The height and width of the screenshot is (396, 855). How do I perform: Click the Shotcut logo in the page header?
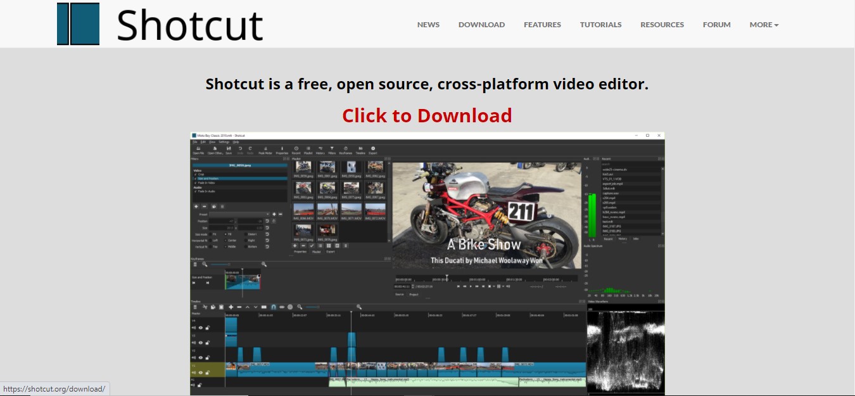pyautogui.click(x=160, y=24)
